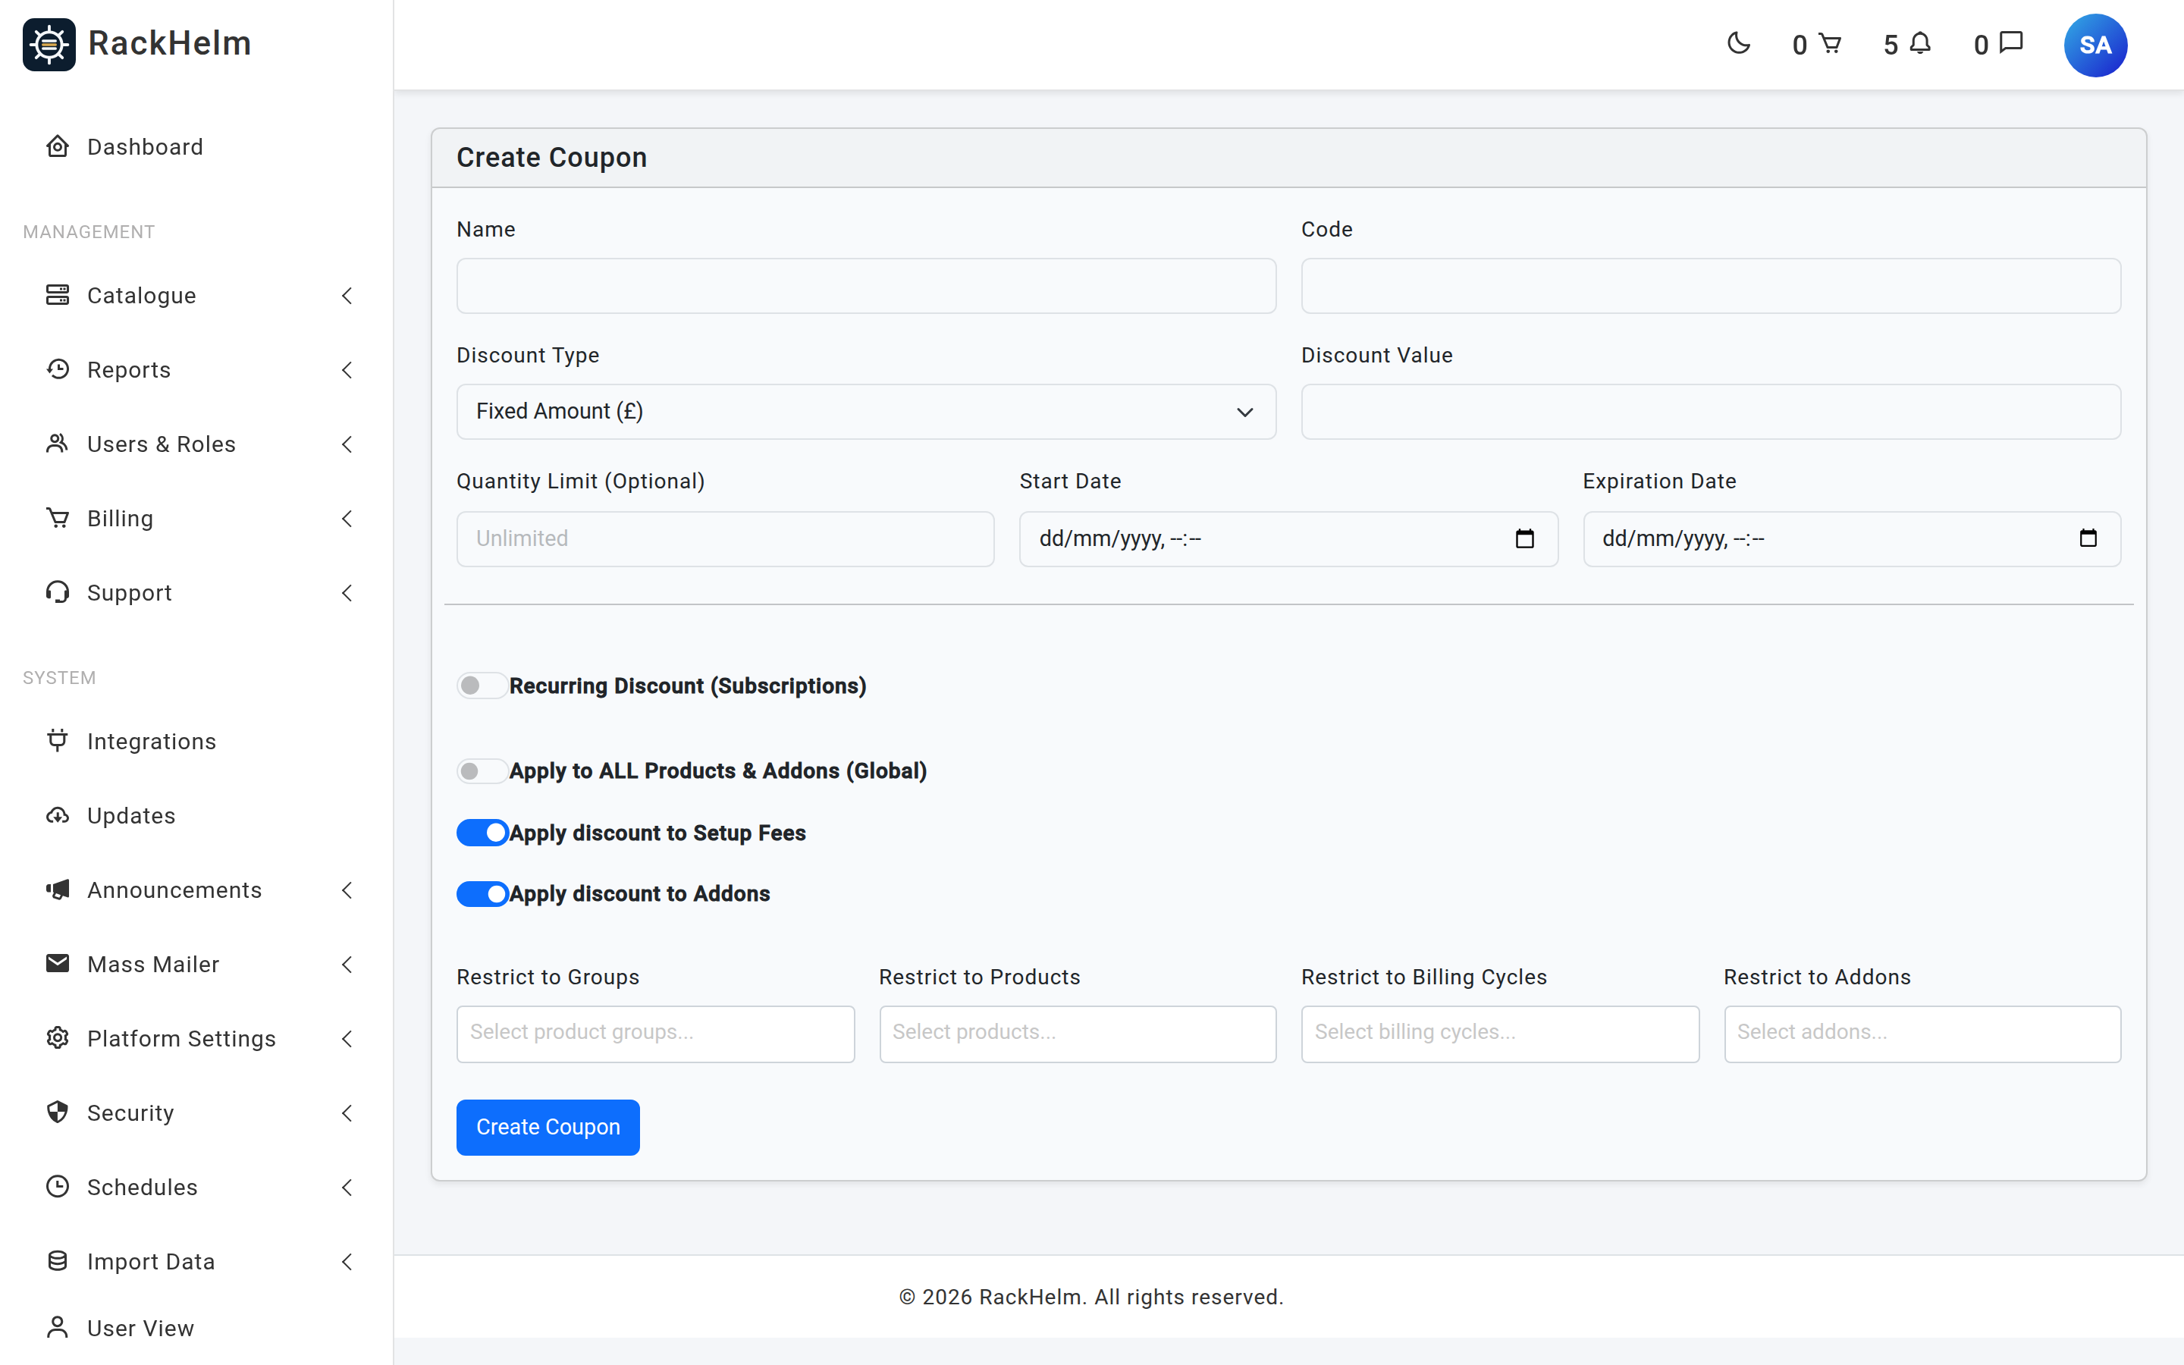
Task: Open notifications bell icon
Action: point(1920,43)
